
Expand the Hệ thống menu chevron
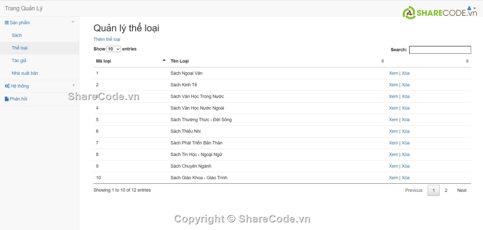tap(73, 85)
